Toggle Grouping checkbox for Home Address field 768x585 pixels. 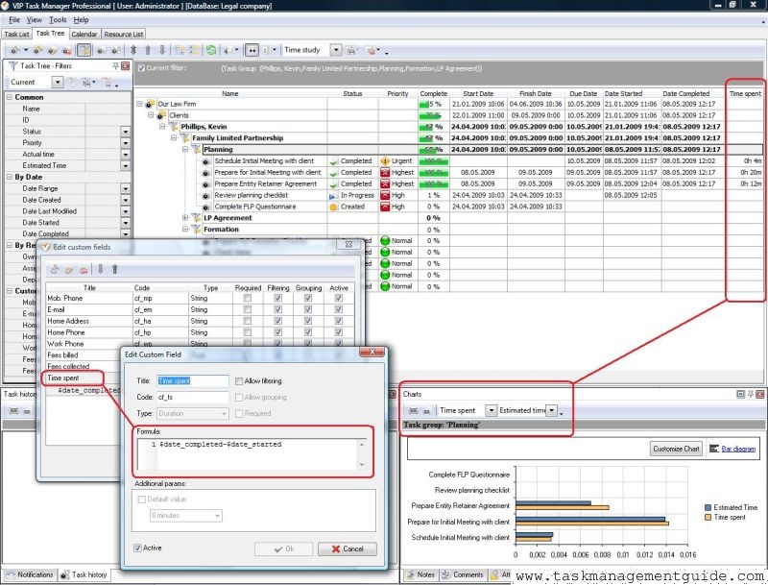tap(308, 321)
